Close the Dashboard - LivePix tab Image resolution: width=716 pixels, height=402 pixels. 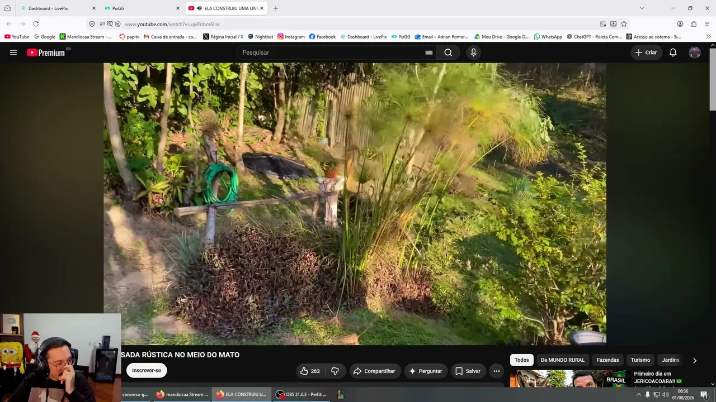coord(93,8)
